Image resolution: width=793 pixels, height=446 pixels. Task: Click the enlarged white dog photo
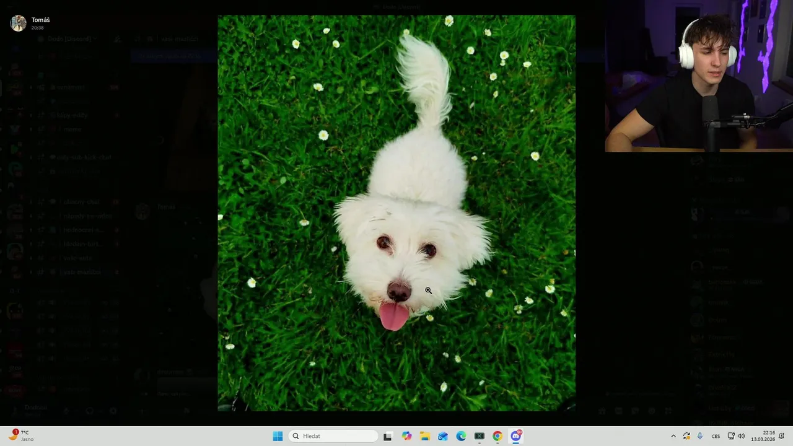point(396,213)
